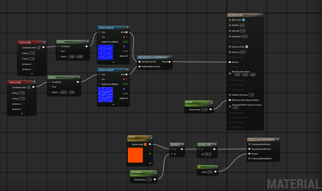322x191 pixels.
Task: Select the BaseNormal (V3) input pin
Action: pos(140,62)
